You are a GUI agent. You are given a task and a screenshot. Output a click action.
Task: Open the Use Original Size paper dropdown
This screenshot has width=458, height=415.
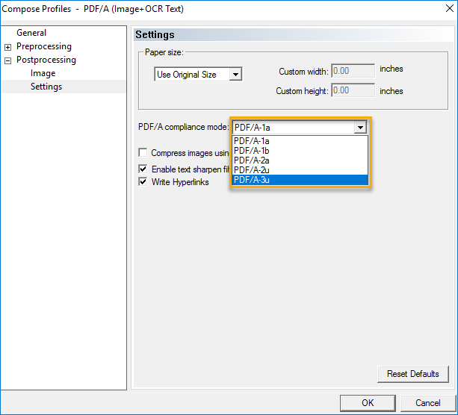198,75
